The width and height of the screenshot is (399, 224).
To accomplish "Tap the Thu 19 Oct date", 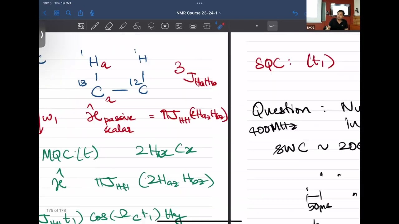I will tap(63, 3).
